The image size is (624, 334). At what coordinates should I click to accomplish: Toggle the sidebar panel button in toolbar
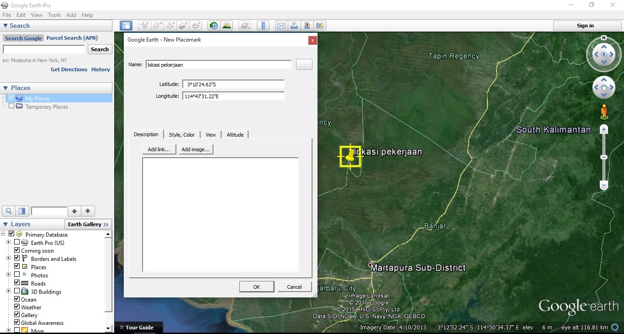(126, 26)
